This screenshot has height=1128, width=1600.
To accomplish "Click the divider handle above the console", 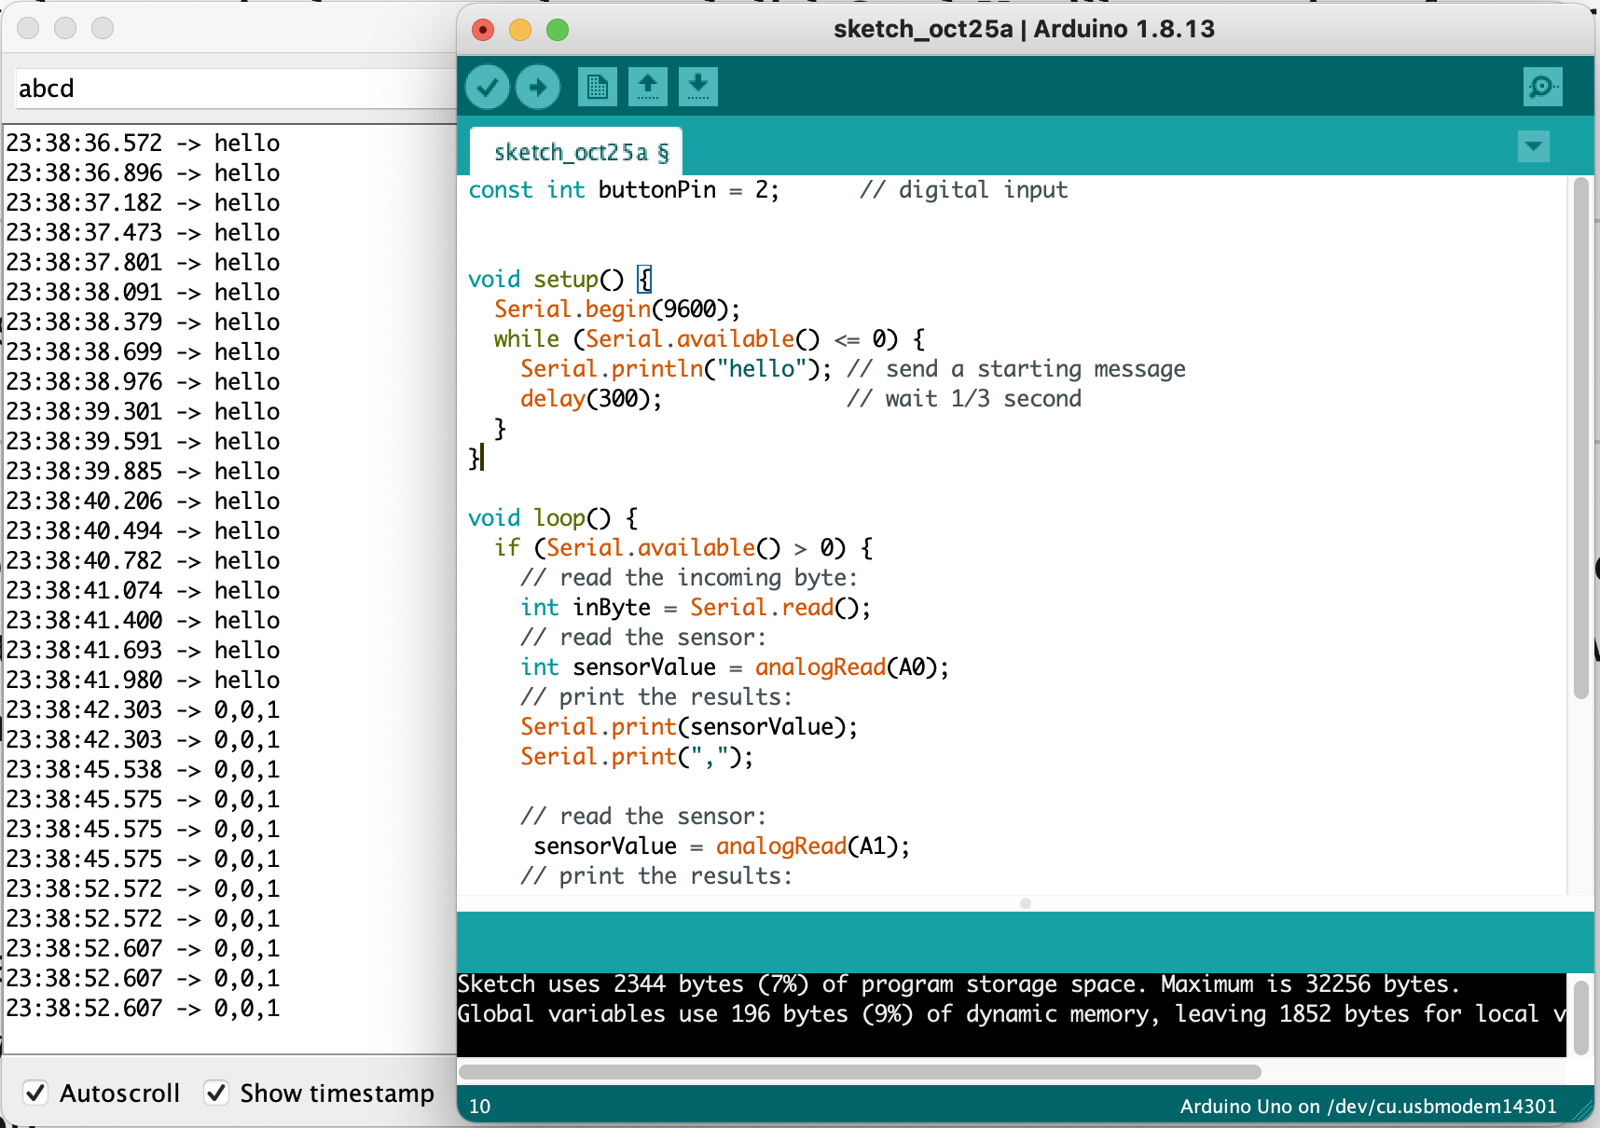I will (1025, 903).
